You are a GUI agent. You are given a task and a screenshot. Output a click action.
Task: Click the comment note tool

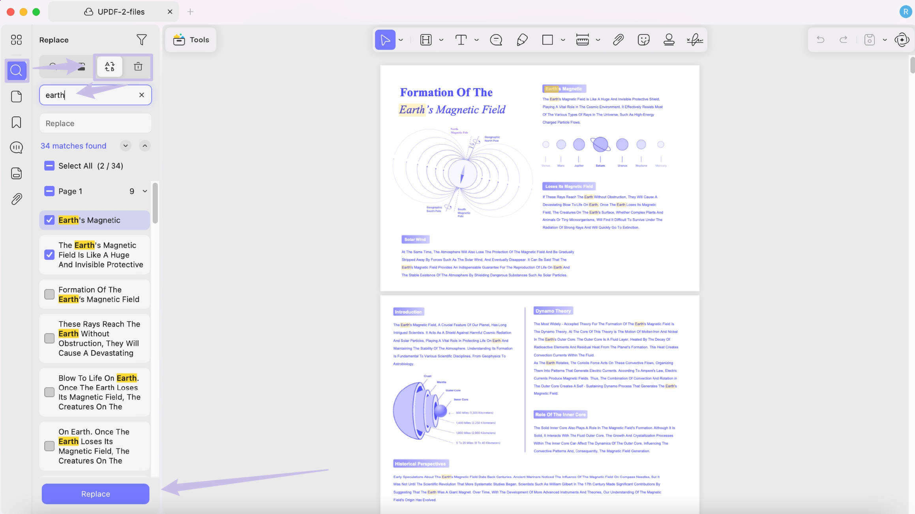click(x=496, y=39)
